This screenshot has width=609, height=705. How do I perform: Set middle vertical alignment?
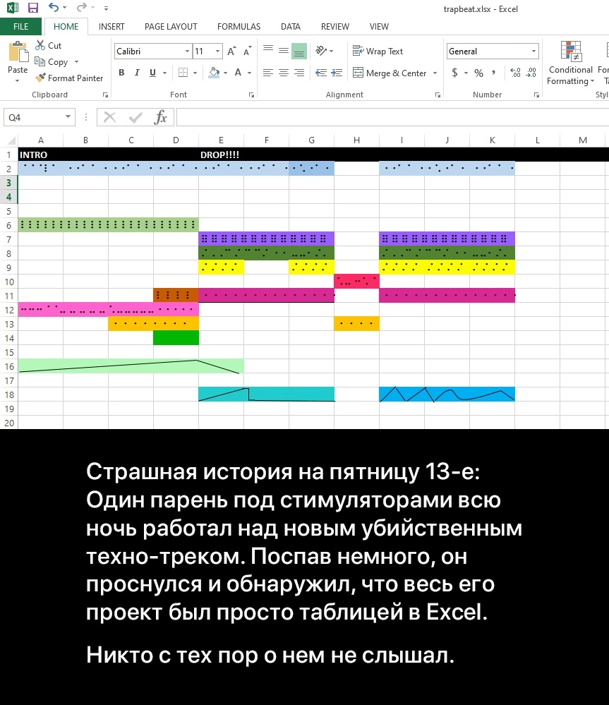[284, 51]
